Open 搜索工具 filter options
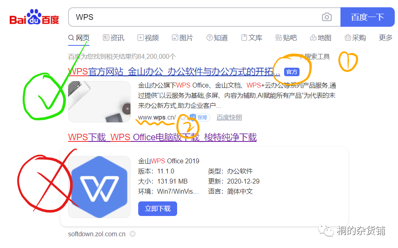Viewport: 398px width, 248px height. pos(315,56)
